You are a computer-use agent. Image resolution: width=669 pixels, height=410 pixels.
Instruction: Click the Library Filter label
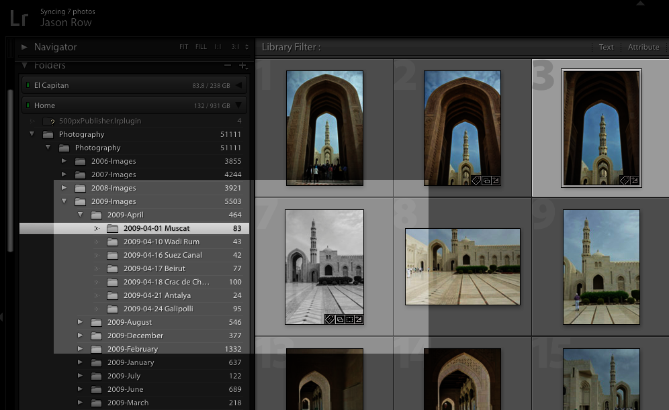tap(291, 47)
